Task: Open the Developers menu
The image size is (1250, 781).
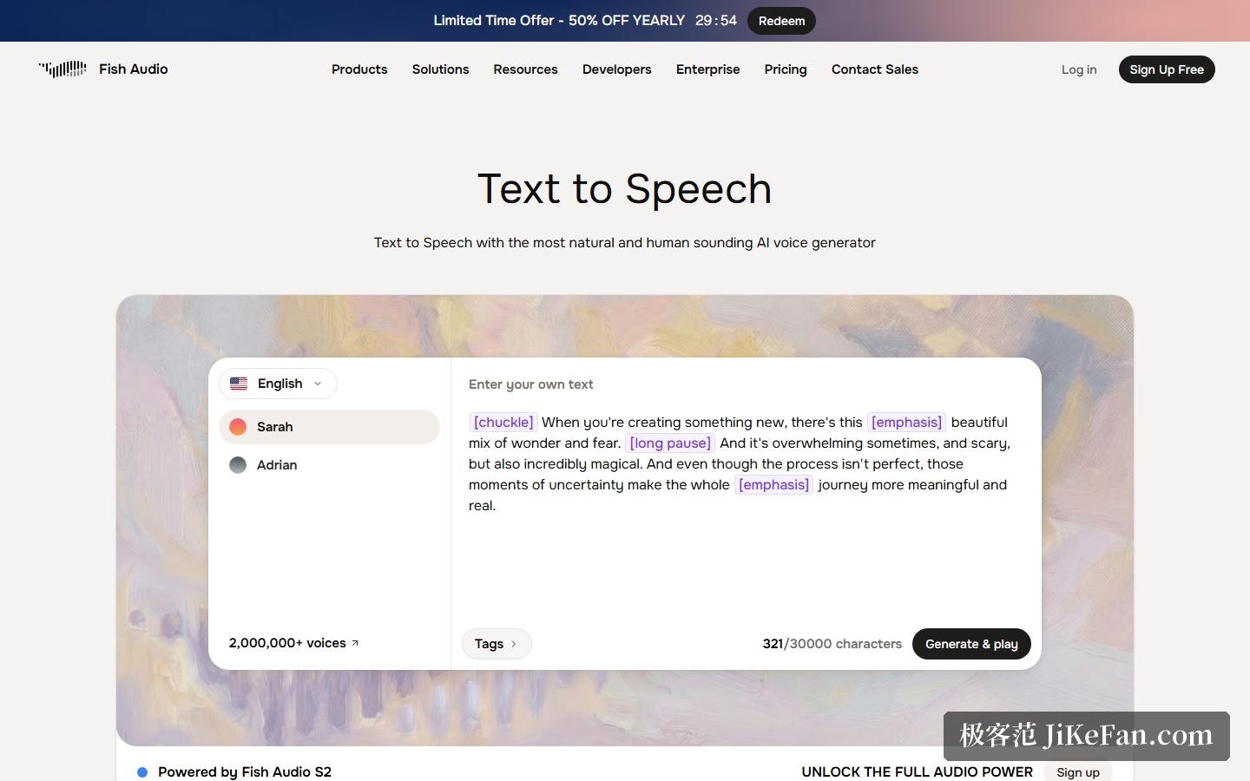Action: tap(616, 69)
